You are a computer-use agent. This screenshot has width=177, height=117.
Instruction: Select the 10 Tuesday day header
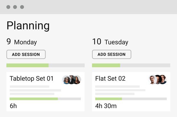110,42
